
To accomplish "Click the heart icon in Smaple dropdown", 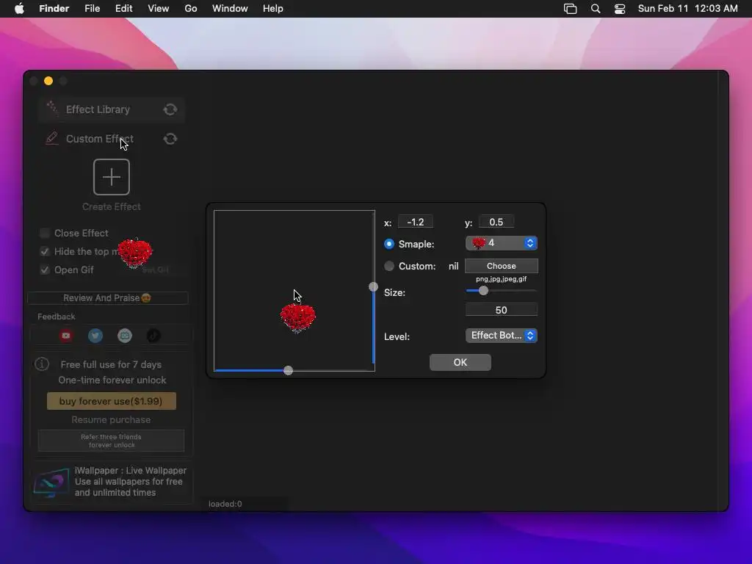I will pyautogui.click(x=478, y=243).
